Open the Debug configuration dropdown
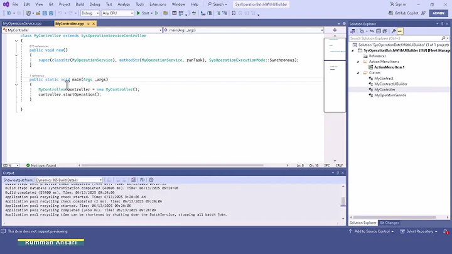452x254 pixels. tap(90, 13)
